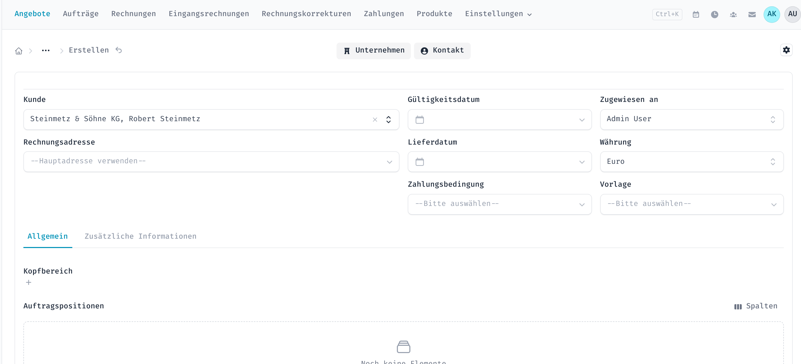Add a Kopfbereich element with the plus icon

click(x=29, y=283)
